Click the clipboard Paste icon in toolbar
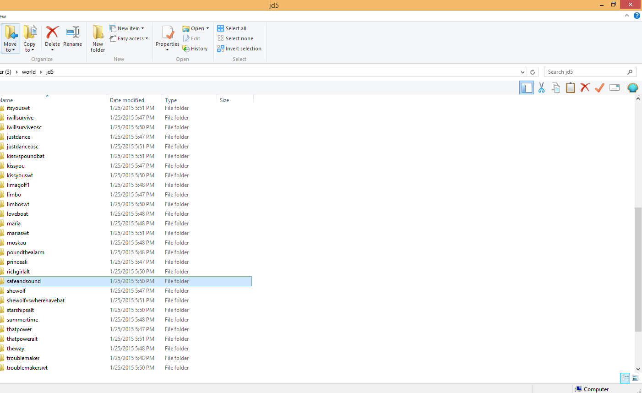The image size is (642, 393). (571, 87)
